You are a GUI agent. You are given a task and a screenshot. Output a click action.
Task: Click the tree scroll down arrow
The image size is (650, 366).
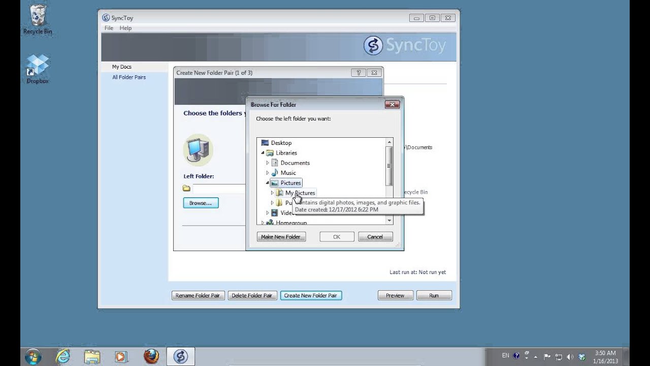(389, 221)
